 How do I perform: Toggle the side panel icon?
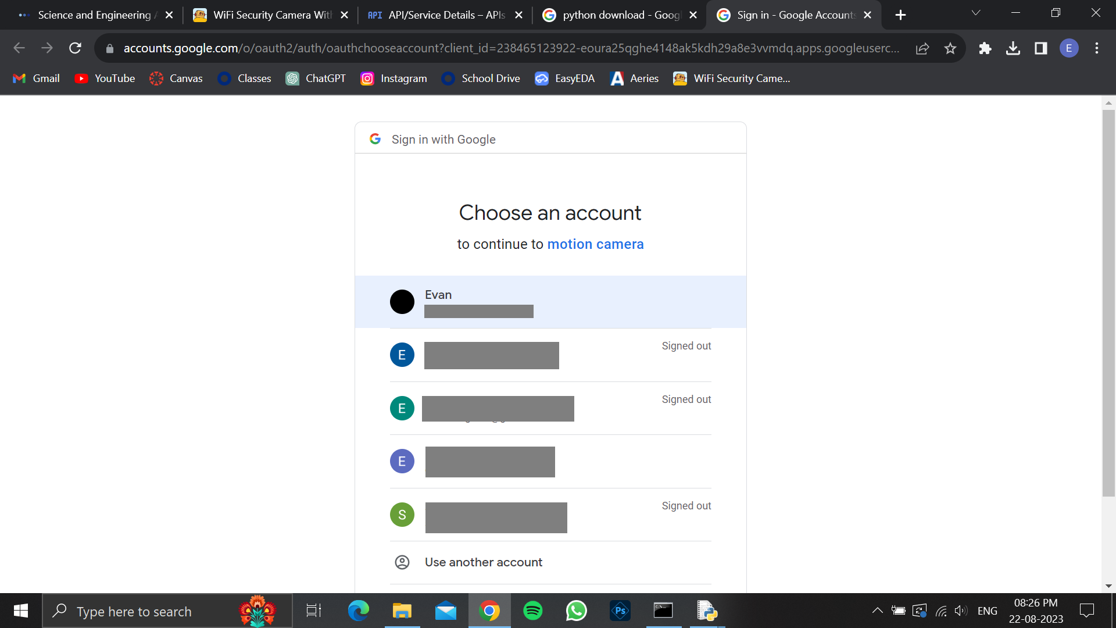coord(1041,48)
